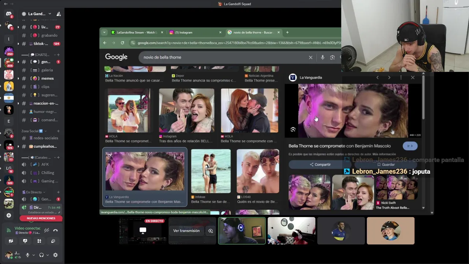Clear Google search query X
The width and height of the screenshot is (469, 264).
310,58
